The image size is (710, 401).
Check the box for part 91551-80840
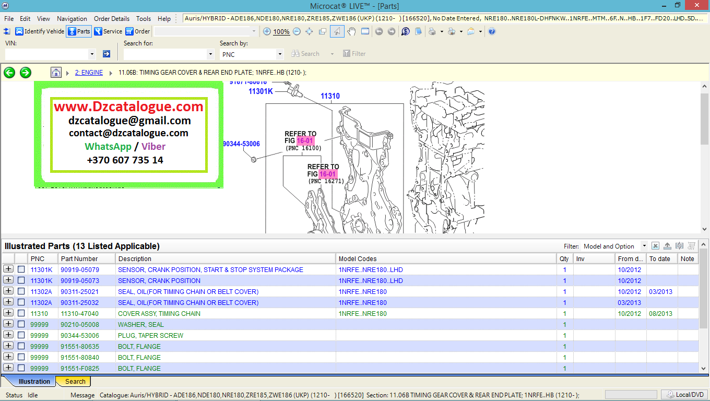coord(21,357)
